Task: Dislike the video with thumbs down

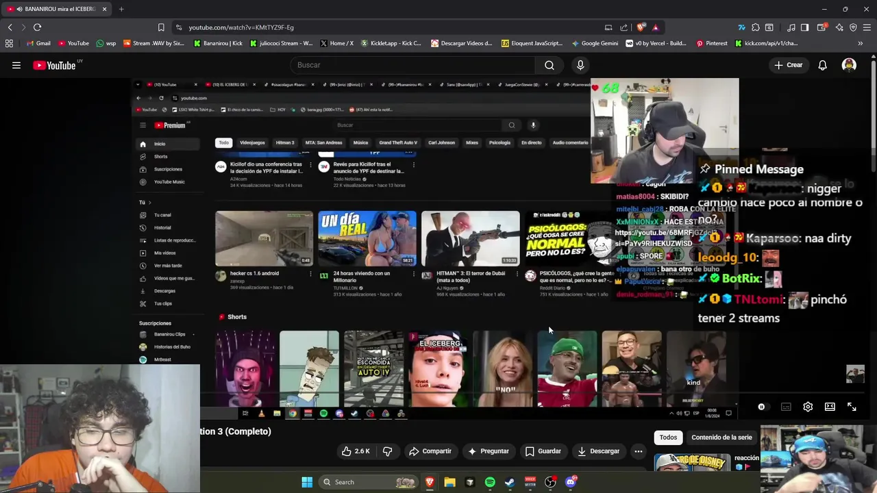Action: [x=387, y=451]
